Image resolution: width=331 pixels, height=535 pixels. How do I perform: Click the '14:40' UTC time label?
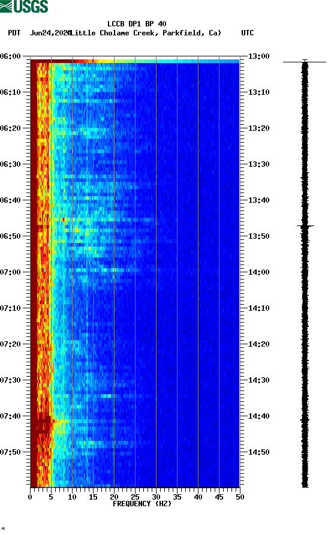[x=258, y=416]
